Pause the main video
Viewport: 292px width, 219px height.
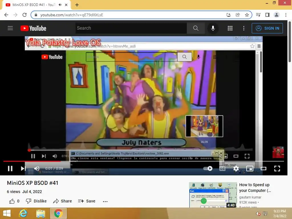coord(10,169)
